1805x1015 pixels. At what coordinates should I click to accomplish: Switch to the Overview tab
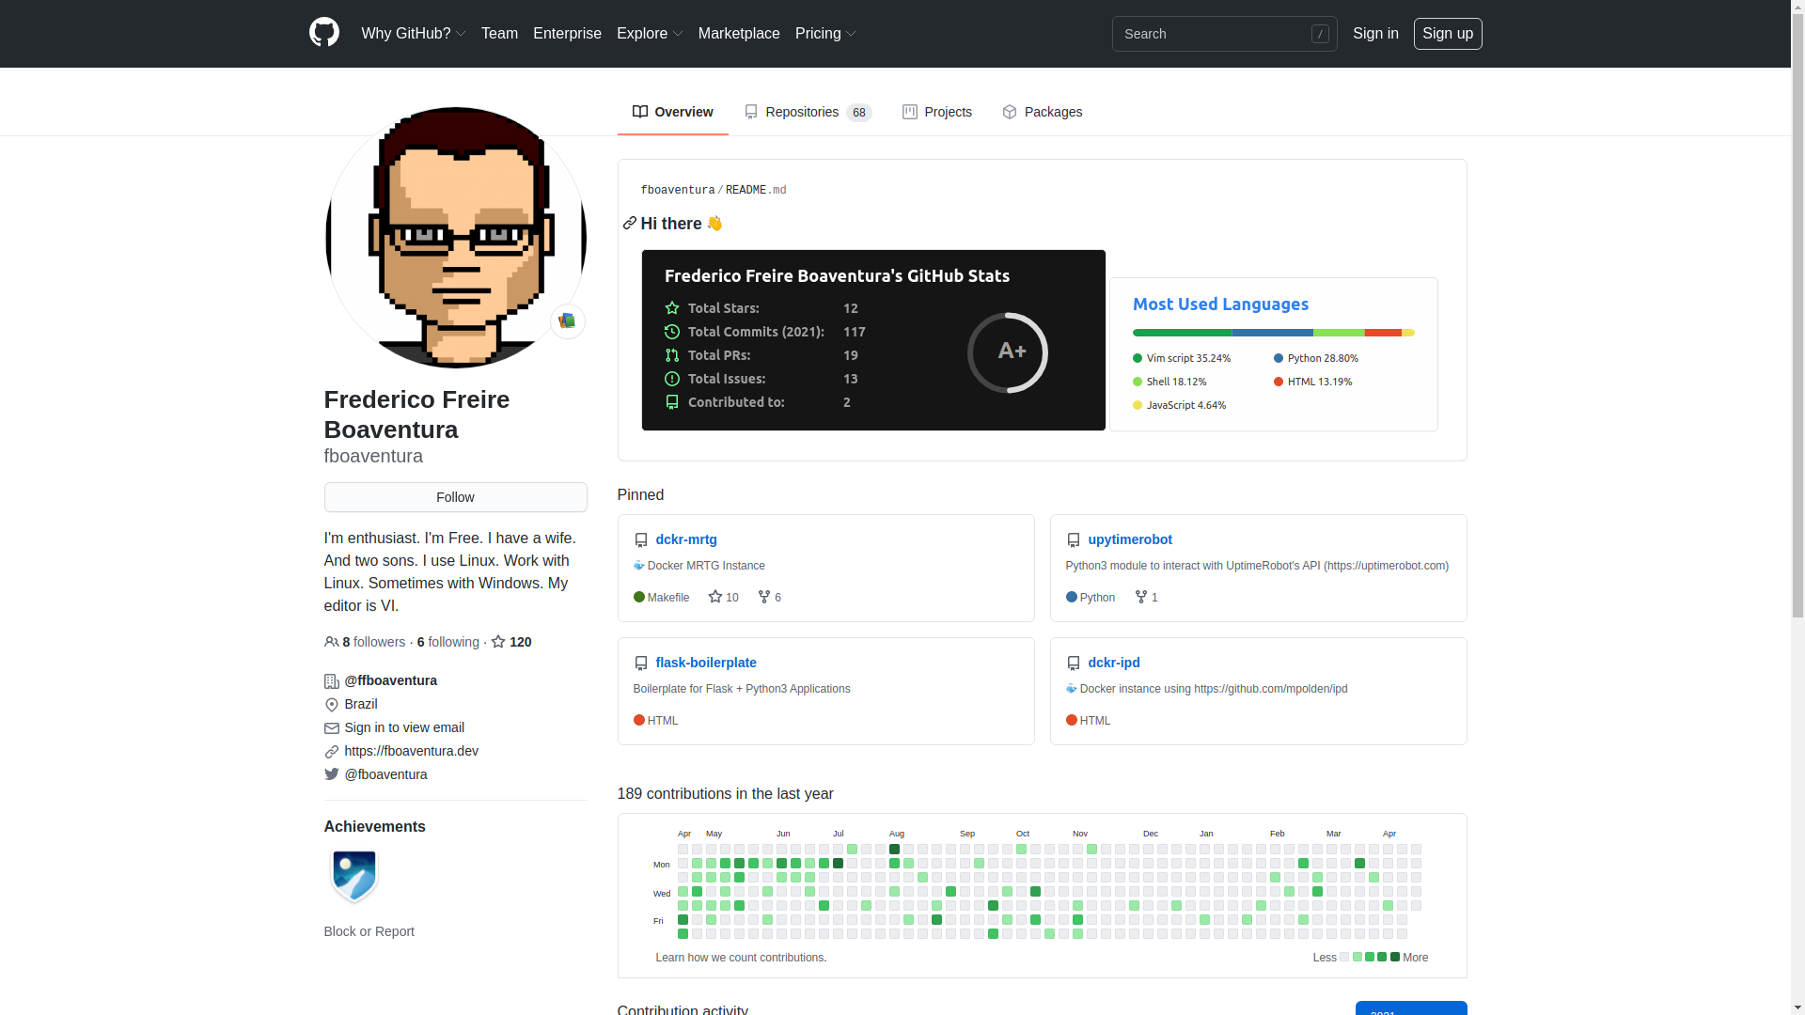point(673,112)
